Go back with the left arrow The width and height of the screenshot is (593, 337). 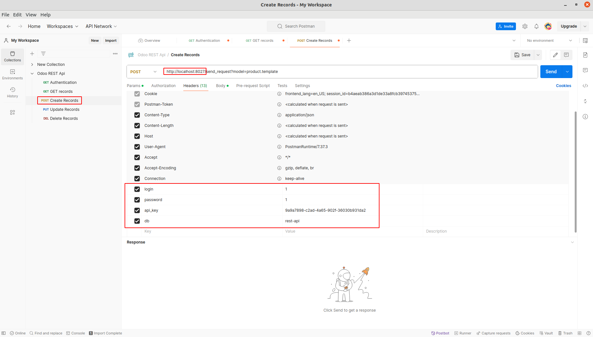point(9,26)
